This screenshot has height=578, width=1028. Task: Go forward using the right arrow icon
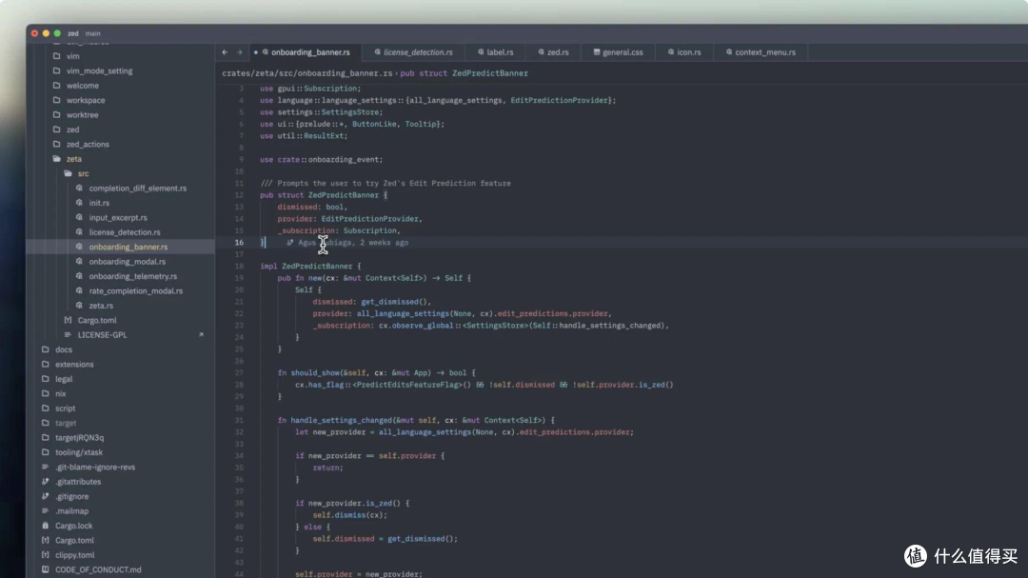pyautogui.click(x=239, y=52)
